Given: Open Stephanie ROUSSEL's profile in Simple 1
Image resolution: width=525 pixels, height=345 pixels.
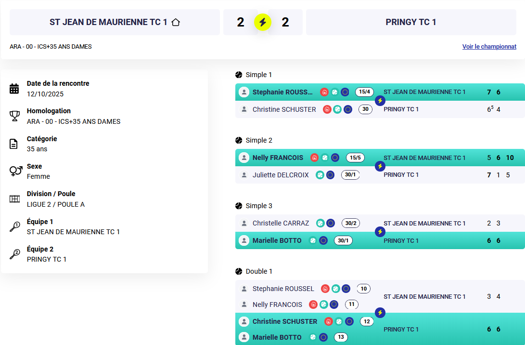Looking at the screenshot, I should [x=282, y=92].
